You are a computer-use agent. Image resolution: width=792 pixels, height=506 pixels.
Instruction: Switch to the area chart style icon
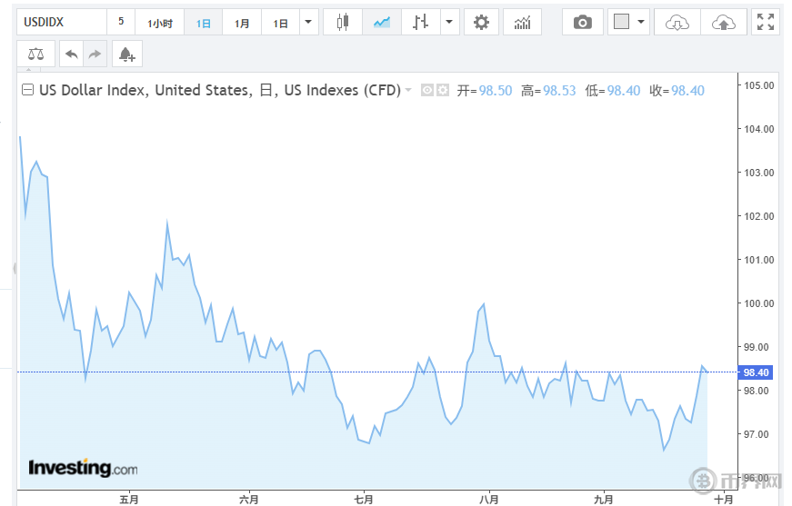[382, 23]
